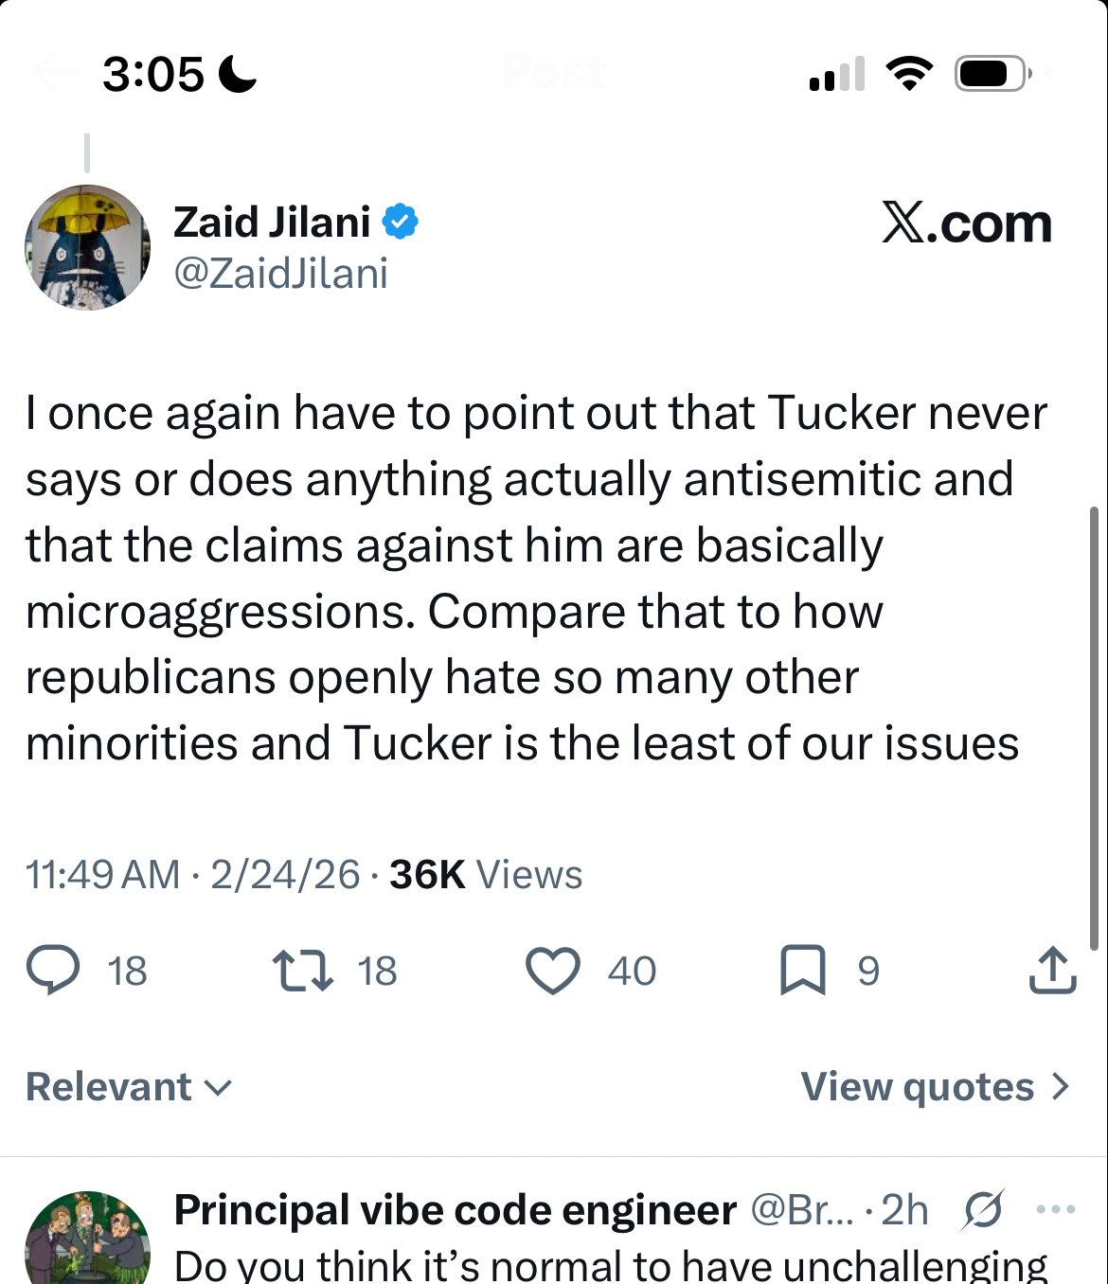Open the three-dot menu on the reply

(1056, 1209)
